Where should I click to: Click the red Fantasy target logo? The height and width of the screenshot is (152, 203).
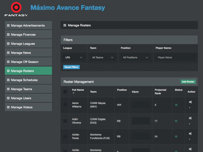coord(16,7)
